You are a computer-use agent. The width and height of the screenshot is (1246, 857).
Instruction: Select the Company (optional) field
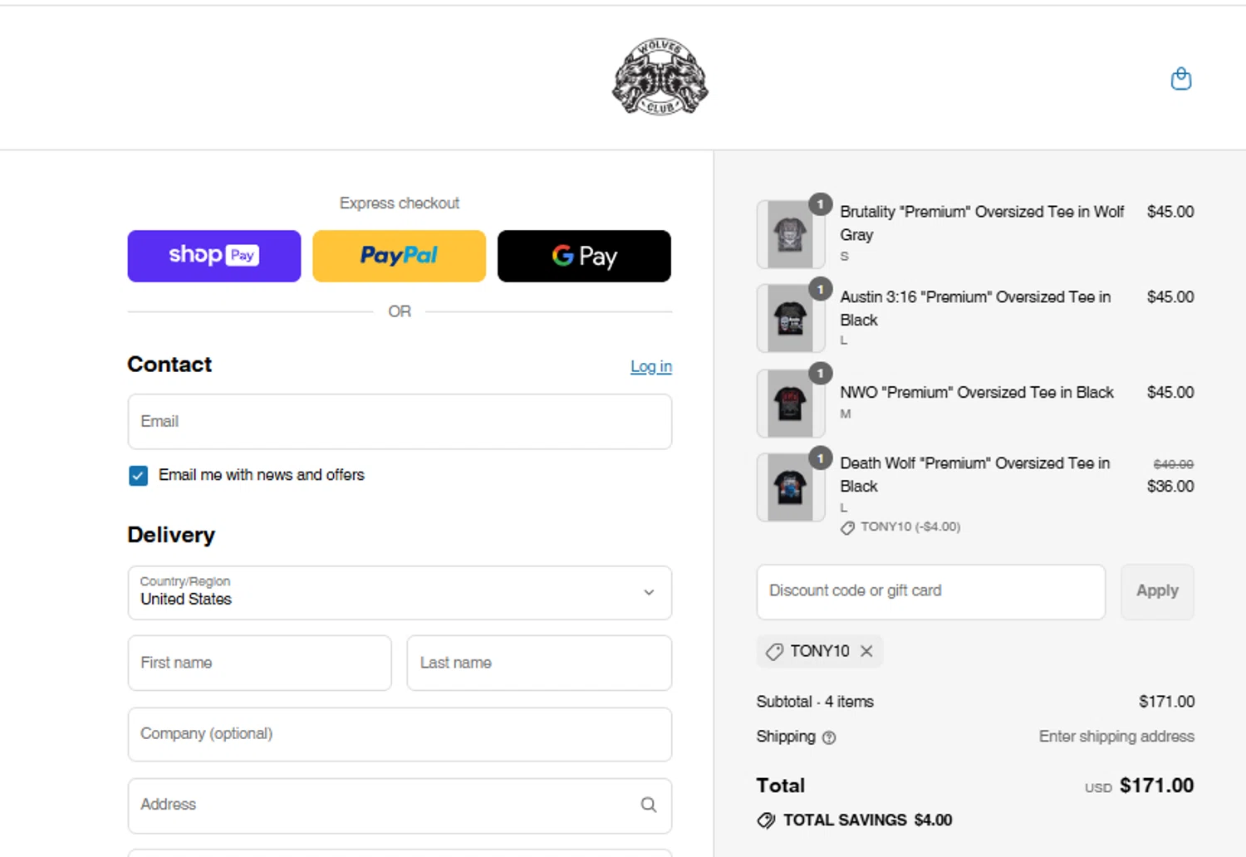(x=400, y=734)
